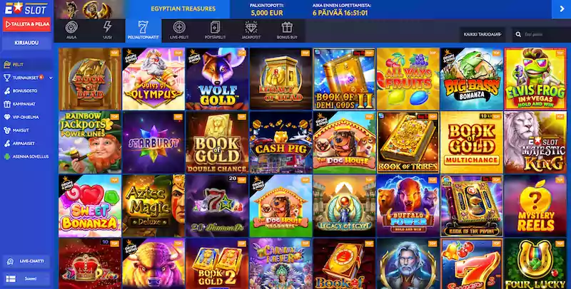This screenshot has height=289, width=571.
Task: Click the Kirjaudu login button
Action: [x=26, y=43]
